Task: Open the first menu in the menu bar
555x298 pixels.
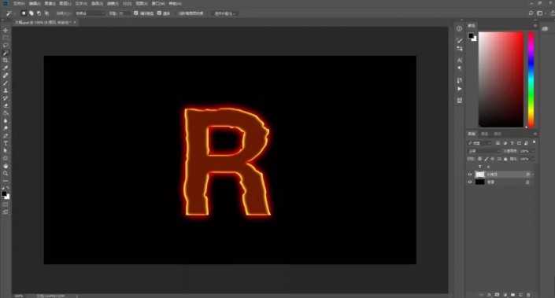Action: pos(19,3)
